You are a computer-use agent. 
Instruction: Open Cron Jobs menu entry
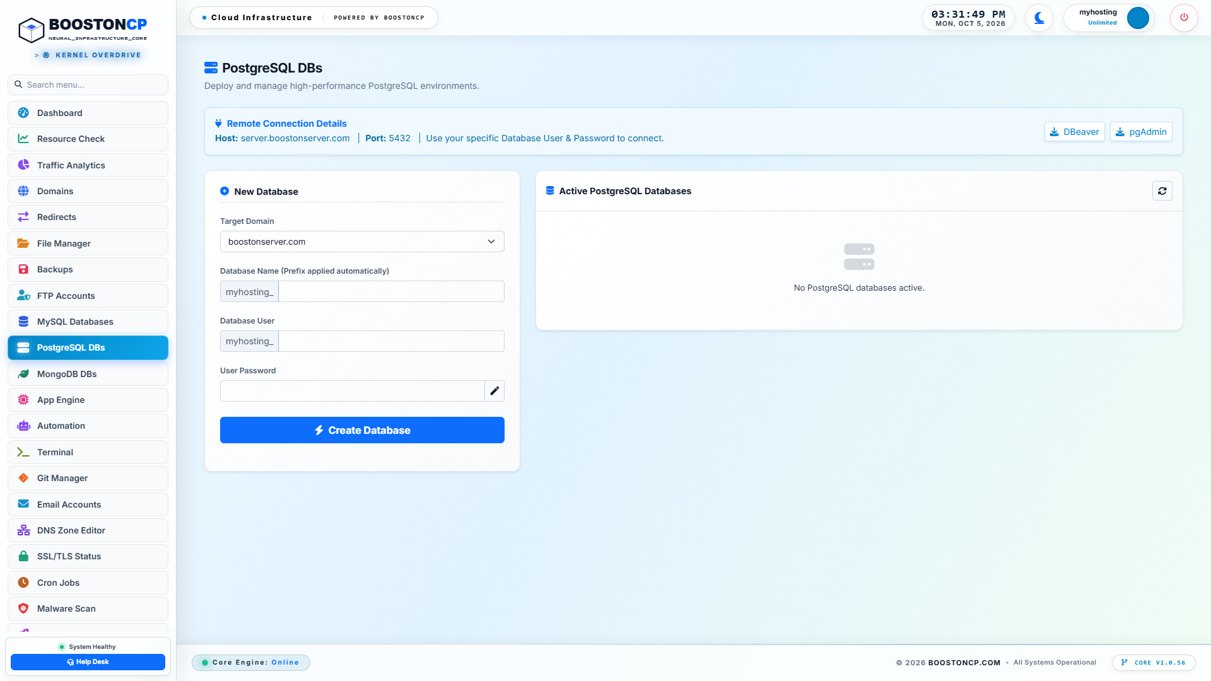[88, 583]
